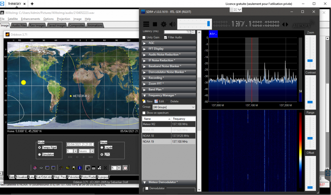Click the red clock icon in Orbitron toolbar
Viewport: 331px width, 195px height.
pyautogui.click(x=125, y=168)
